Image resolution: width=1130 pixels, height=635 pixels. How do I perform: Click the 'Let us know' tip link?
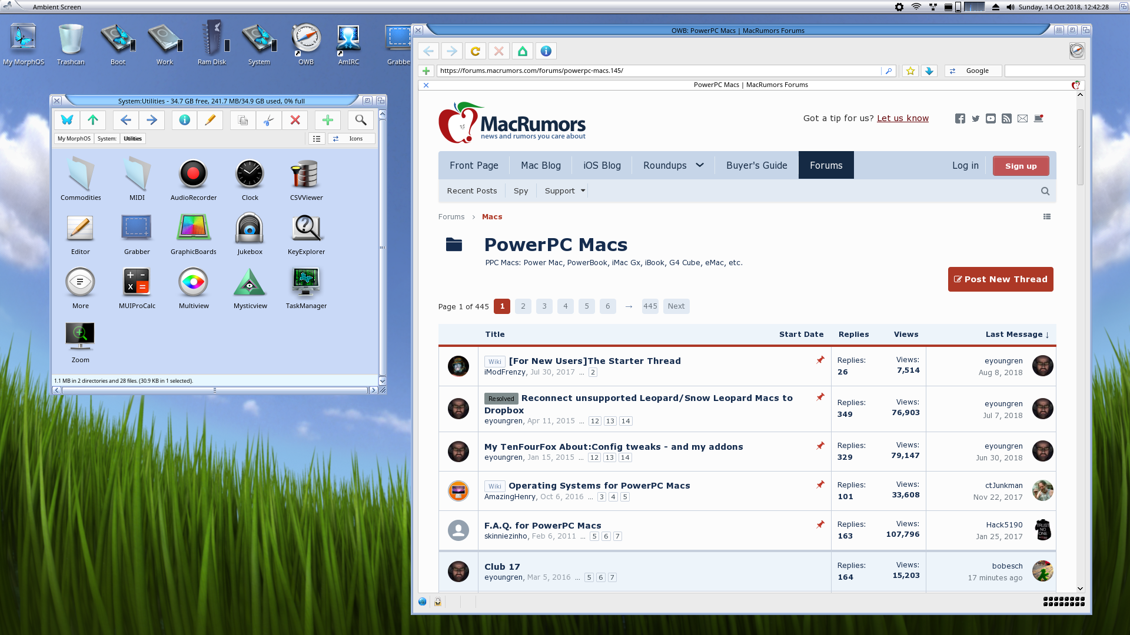902,118
